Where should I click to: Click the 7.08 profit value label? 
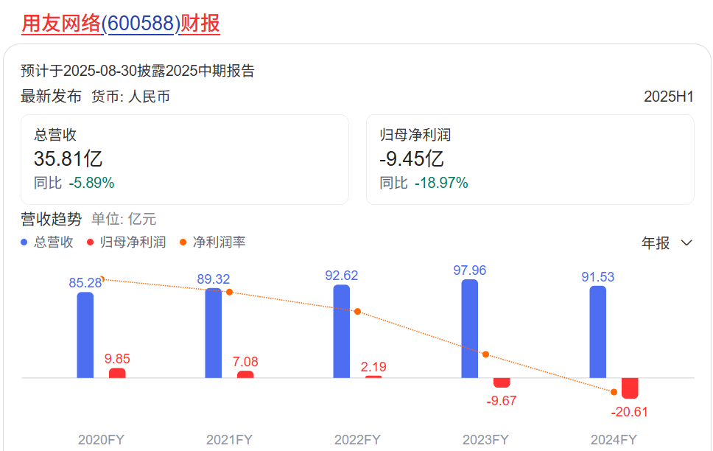pyautogui.click(x=245, y=362)
